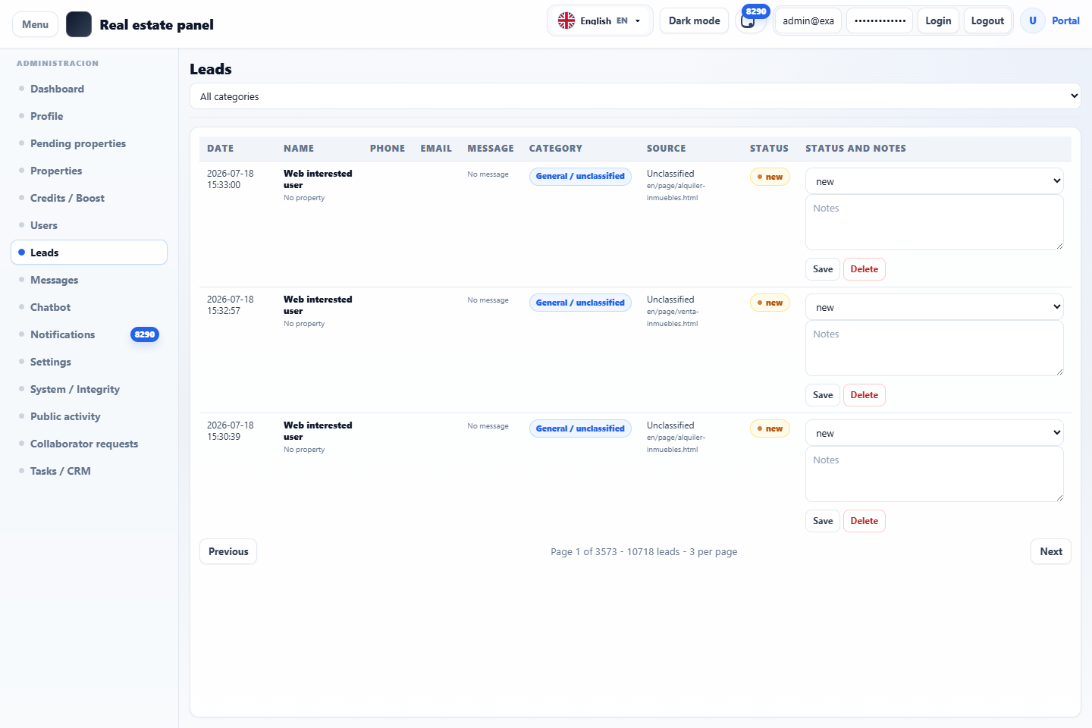
Task: Save the first lead's status and notes
Action: click(823, 269)
